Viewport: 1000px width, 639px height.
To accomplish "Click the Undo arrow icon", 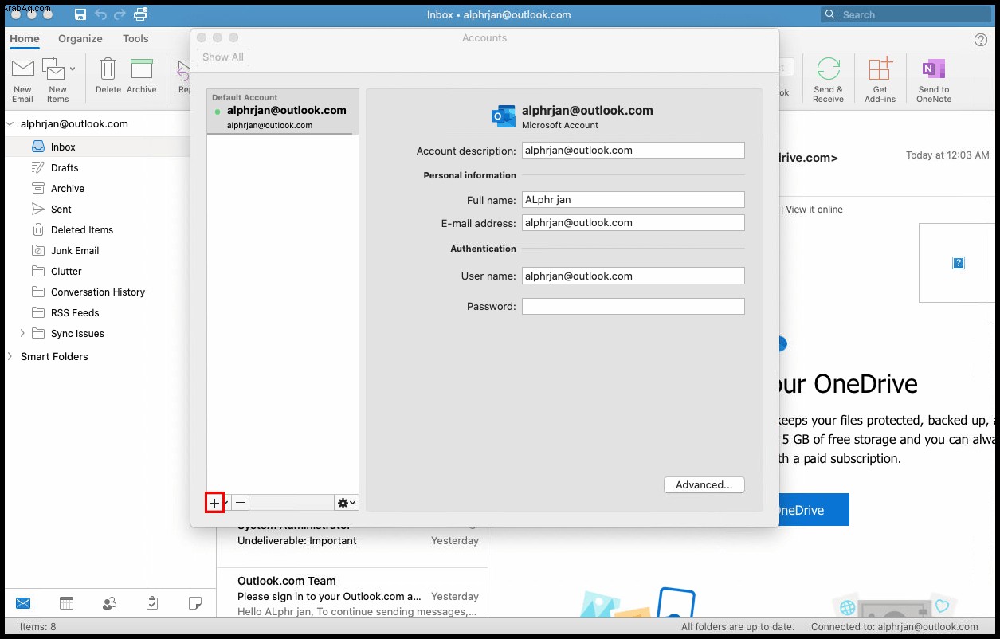I will 101,14.
